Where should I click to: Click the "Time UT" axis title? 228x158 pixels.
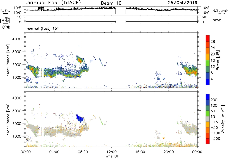click(111, 156)
